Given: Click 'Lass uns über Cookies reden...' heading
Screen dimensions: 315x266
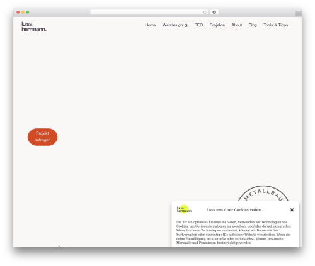Looking at the screenshot, I should [x=235, y=210].
